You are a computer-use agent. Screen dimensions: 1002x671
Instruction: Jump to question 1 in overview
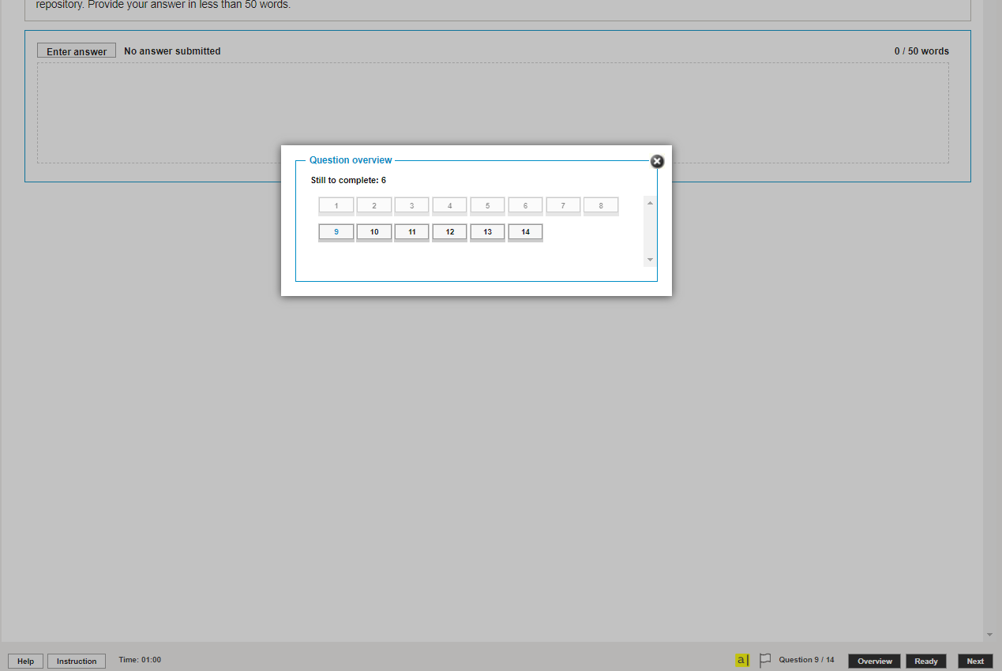[x=336, y=206]
